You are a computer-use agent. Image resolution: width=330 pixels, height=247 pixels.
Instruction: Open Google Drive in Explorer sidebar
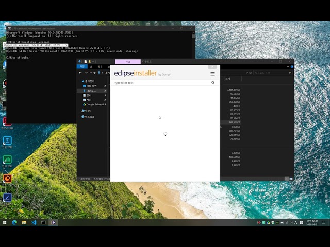click(x=93, y=104)
